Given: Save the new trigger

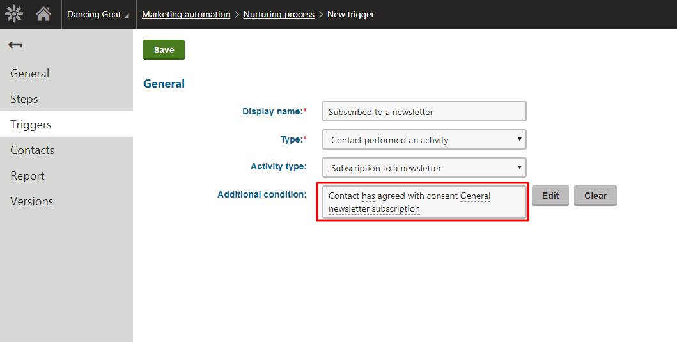Looking at the screenshot, I should coord(164,50).
